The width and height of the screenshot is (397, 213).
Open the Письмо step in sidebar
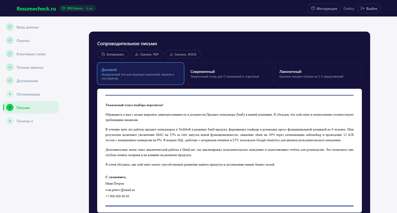[23, 107]
